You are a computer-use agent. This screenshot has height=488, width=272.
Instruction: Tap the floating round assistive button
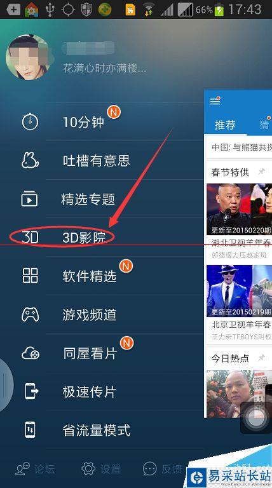coord(257,417)
